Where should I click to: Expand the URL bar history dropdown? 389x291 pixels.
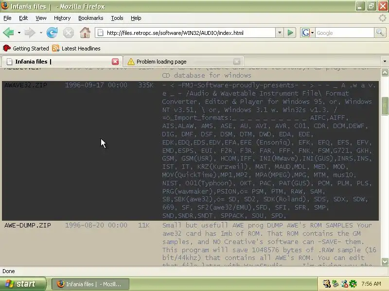coord(280,32)
